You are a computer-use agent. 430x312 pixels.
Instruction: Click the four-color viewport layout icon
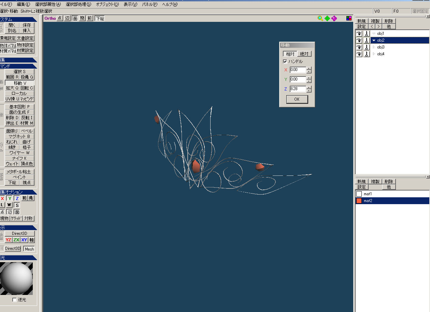[x=349, y=18]
